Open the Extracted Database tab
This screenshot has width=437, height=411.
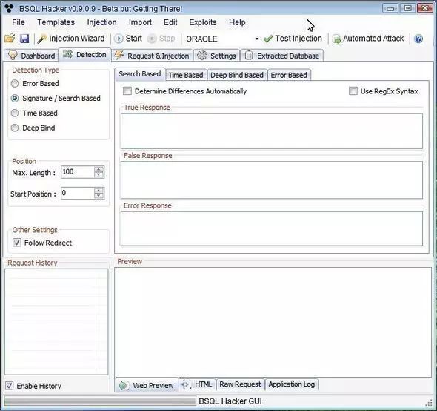click(x=281, y=56)
